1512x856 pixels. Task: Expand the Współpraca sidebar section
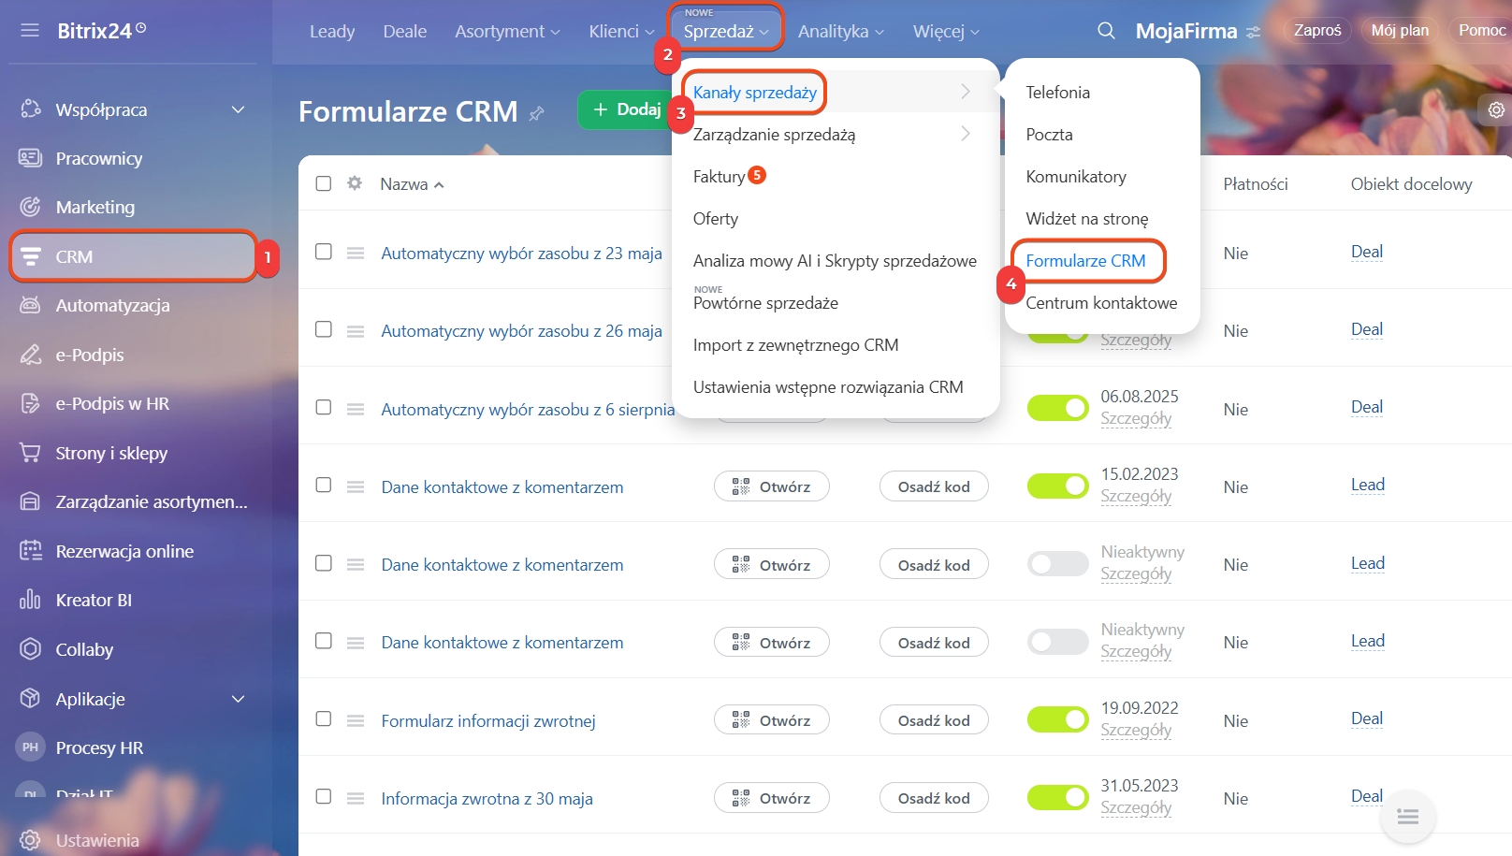238,109
